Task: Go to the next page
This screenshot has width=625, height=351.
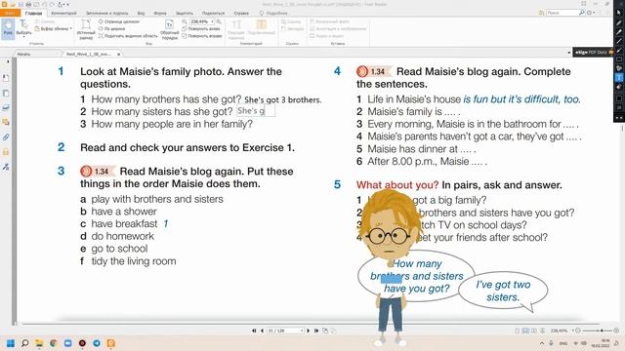Action: [309, 331]
